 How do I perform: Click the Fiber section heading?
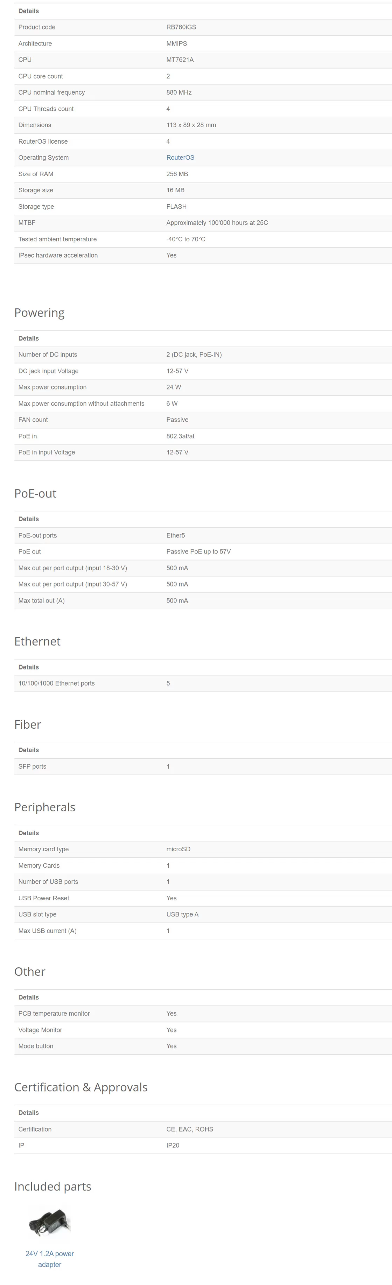tap(27, 724)
